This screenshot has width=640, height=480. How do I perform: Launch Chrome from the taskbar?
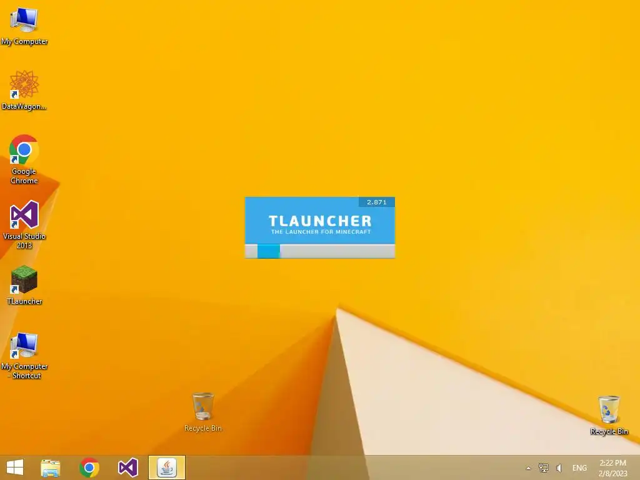[89, 467]
